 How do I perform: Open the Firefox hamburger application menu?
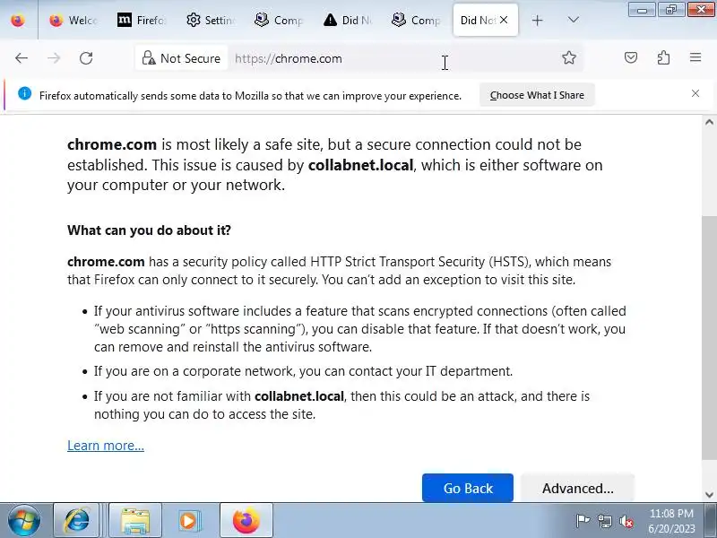(695, 58)
